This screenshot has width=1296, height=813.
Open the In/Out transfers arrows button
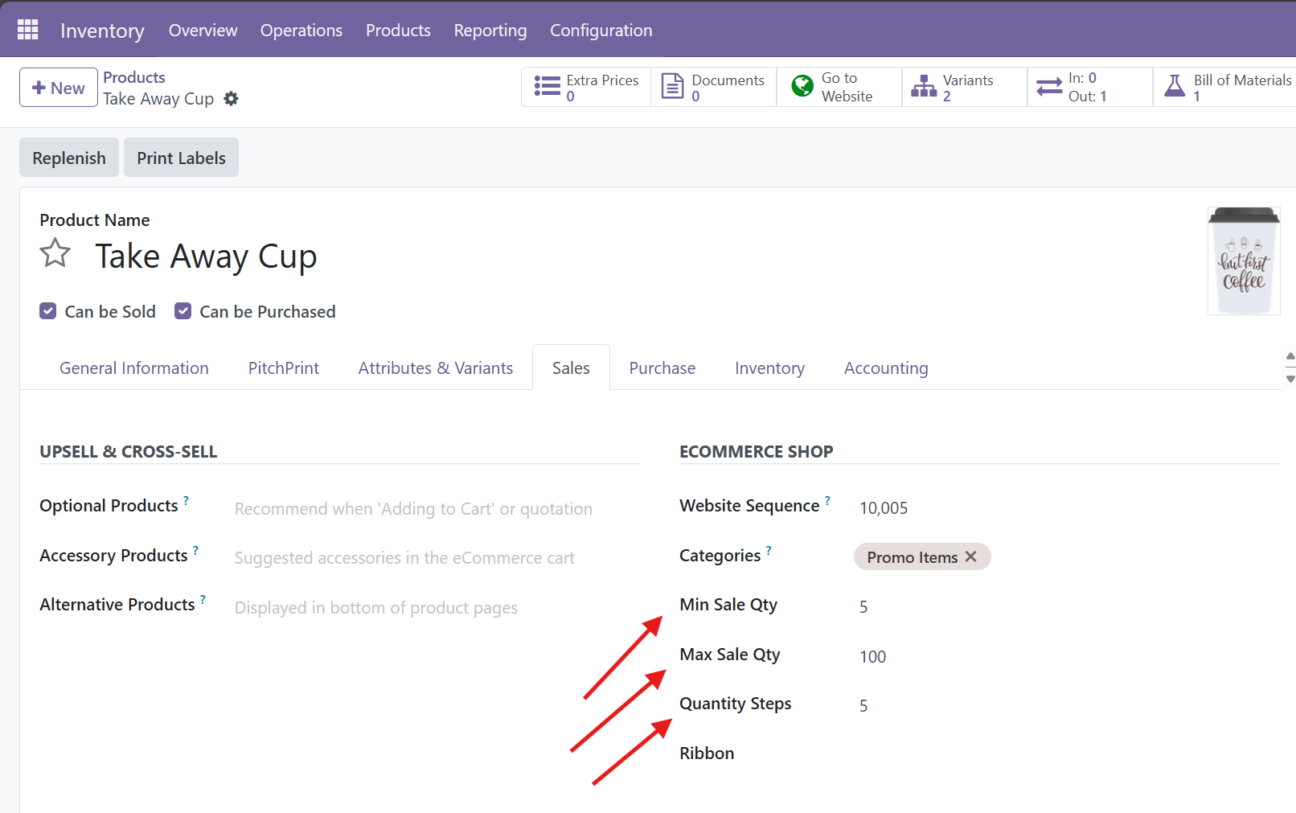click(x=1090, y=87)
